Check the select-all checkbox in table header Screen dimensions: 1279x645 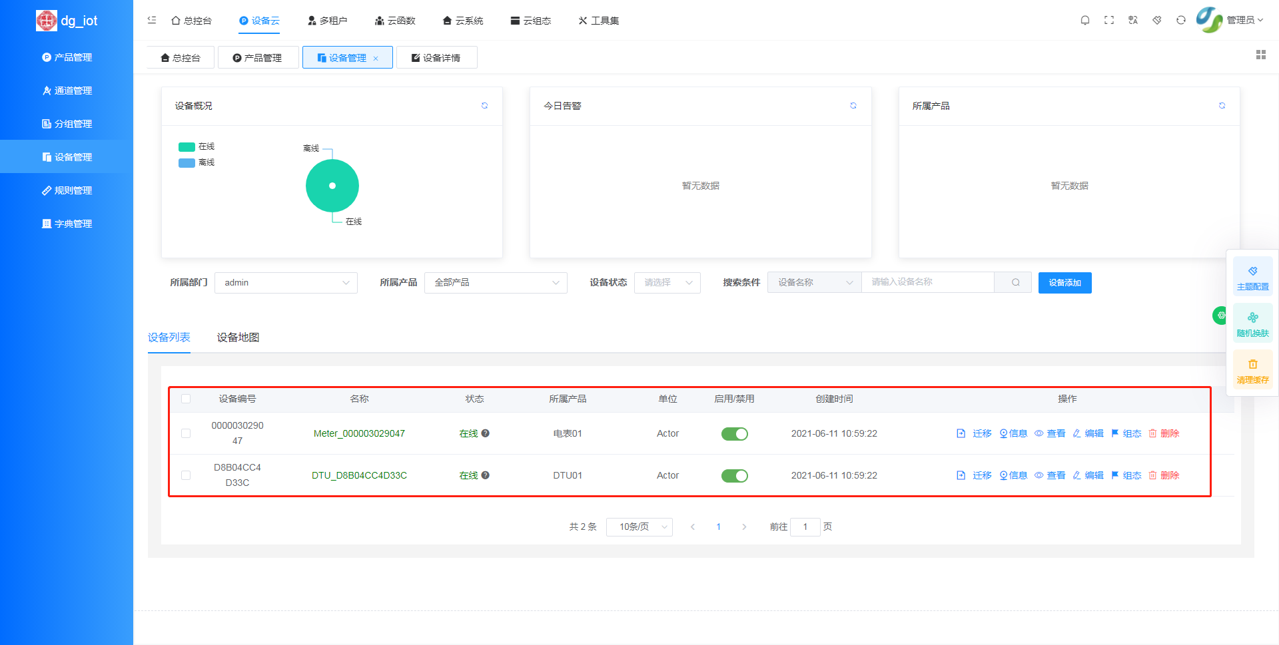pyautogui.click(x=186, y=399)
